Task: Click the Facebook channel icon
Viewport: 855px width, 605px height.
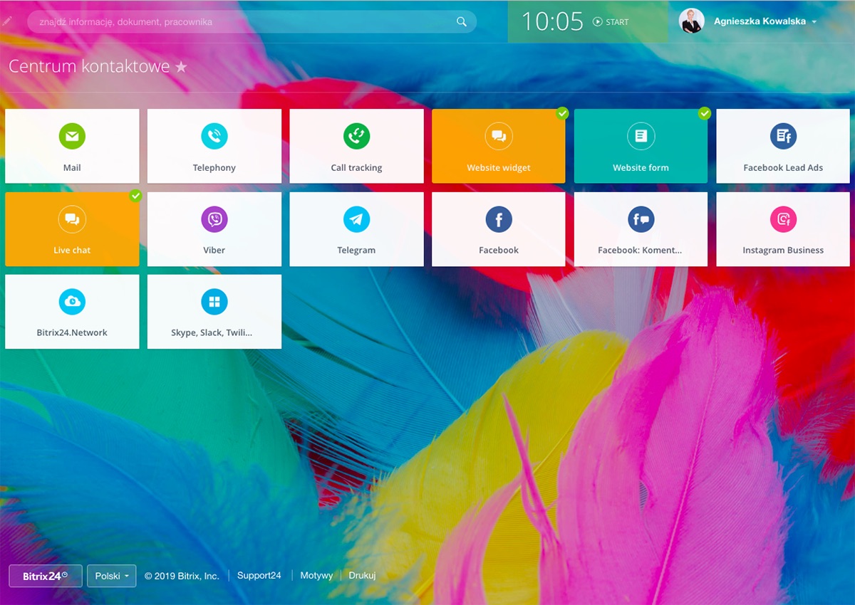Action: [x=499, y=219]
